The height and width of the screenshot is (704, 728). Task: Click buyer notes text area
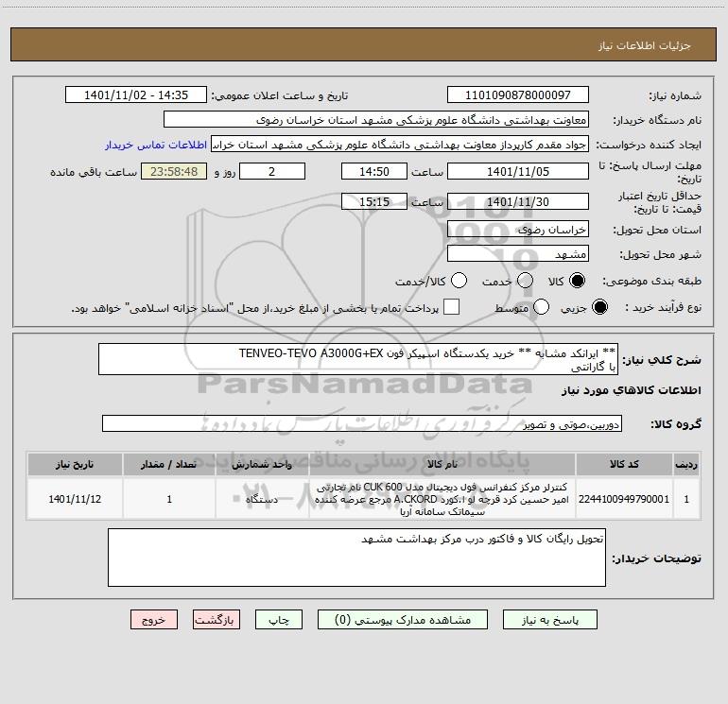click(356, 558)
